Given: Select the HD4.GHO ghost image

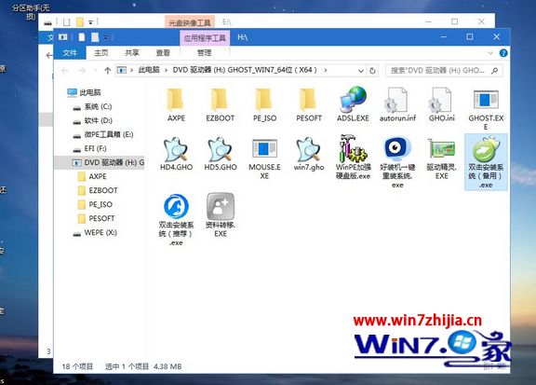Looking at the screenshot, I should (x=176, y=154).
